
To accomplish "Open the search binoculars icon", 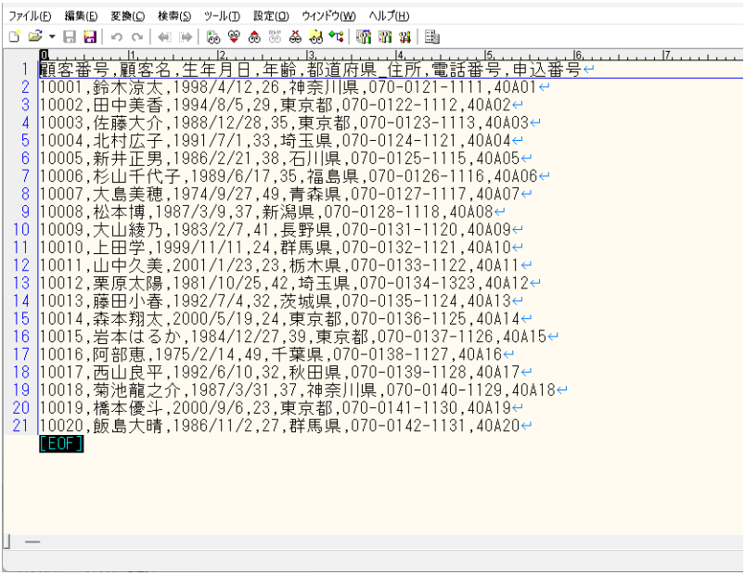I will (x=212, y=36).
